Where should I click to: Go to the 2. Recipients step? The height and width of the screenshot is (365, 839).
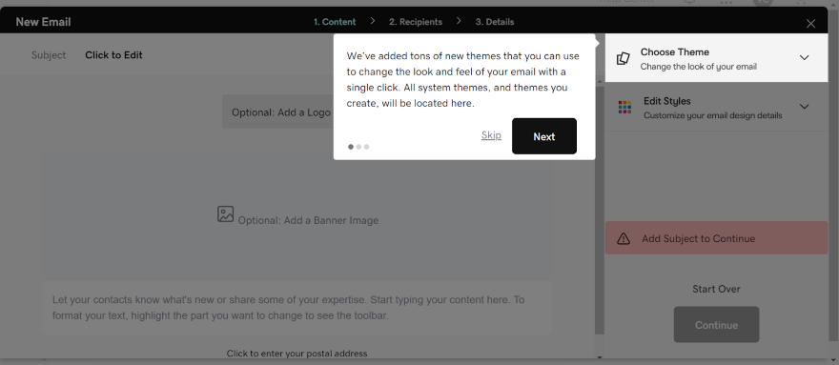coord(416,22)
